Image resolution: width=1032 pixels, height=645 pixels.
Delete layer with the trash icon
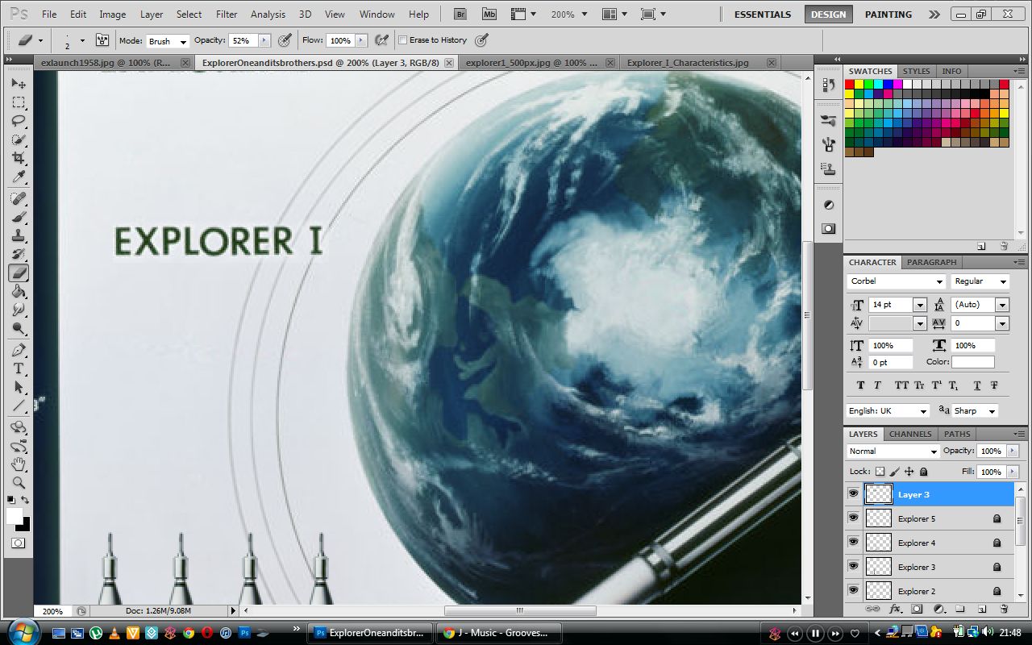tap(1004, 610)
